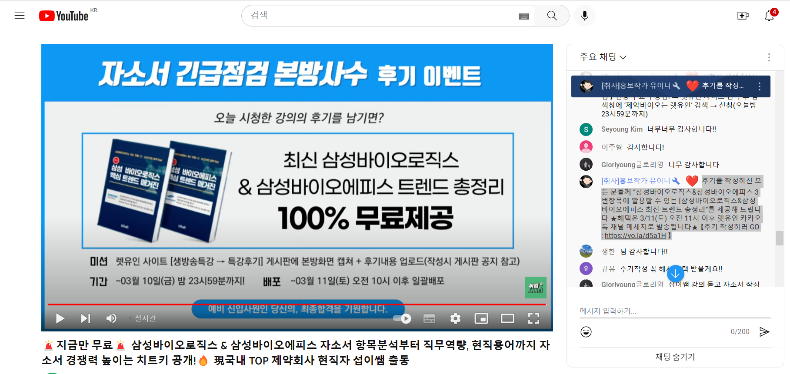Click the live 실시간 indicator

(143, 318)
